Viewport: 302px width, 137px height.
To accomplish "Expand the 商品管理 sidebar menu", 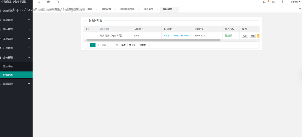I will tap(16, 20).
